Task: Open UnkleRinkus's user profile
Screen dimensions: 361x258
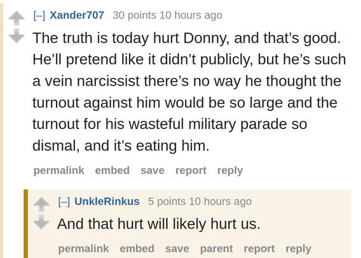Action: coord(107,201)
